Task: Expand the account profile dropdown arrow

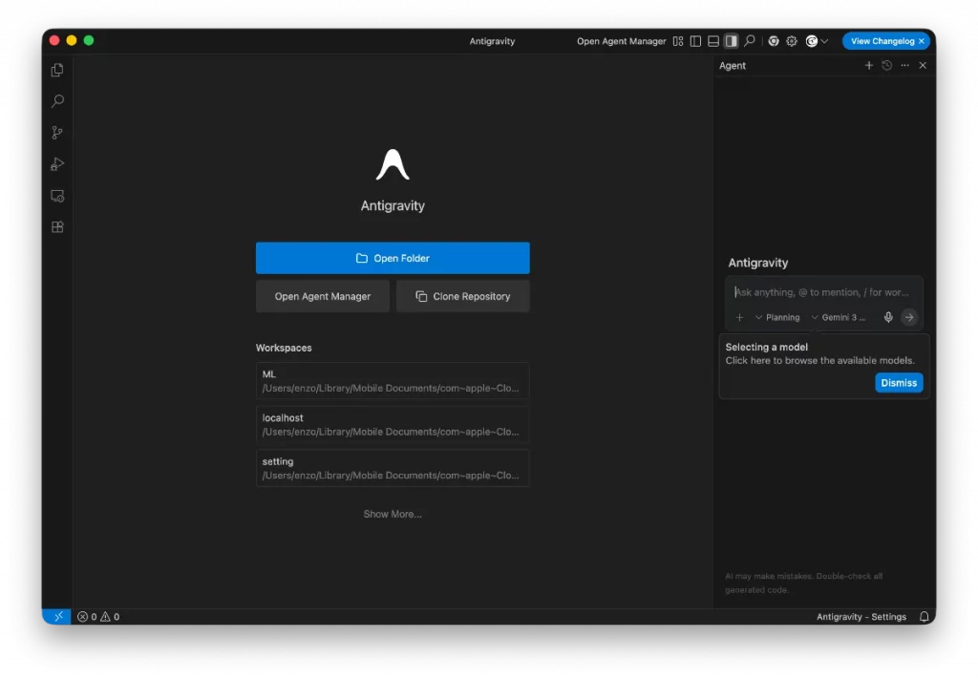Action: (x=824, y=42)
